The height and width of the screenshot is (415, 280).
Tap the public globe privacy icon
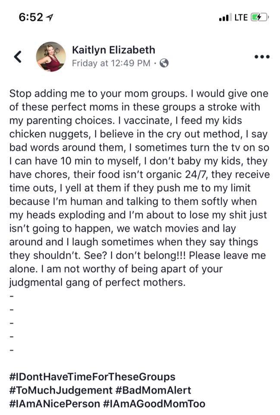pos(164,63)
